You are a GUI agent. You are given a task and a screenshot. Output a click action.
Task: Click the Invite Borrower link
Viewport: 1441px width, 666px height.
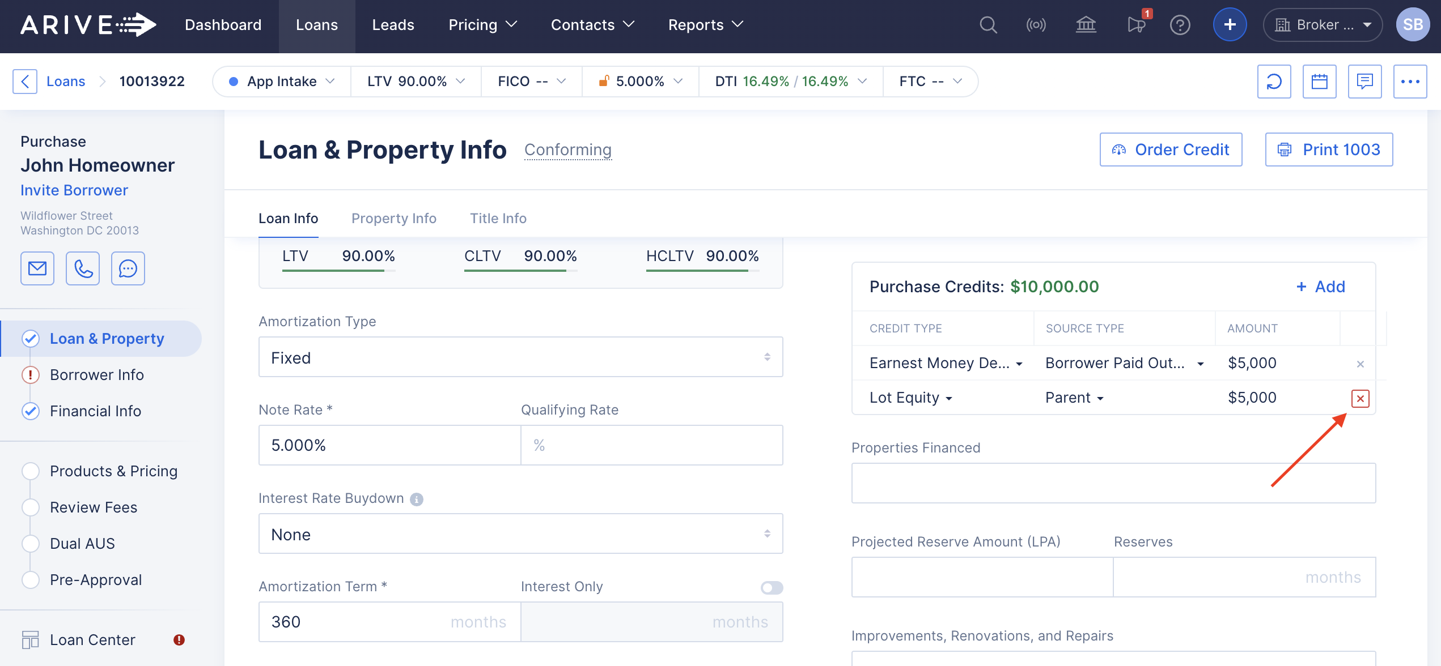tap(74, 190)
